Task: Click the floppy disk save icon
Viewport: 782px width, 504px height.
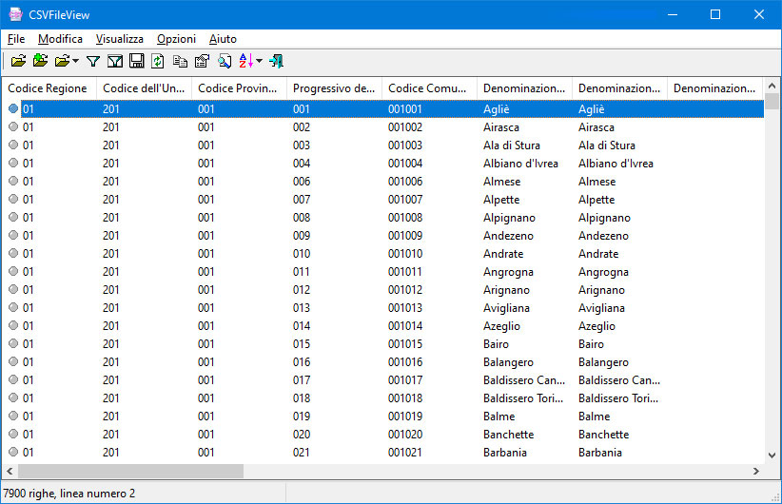Action: (136, 61)
